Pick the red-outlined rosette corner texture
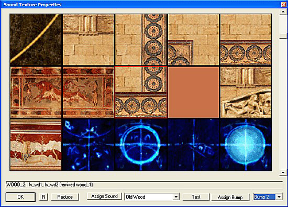288x207 pixels. [x=141, y=92]
